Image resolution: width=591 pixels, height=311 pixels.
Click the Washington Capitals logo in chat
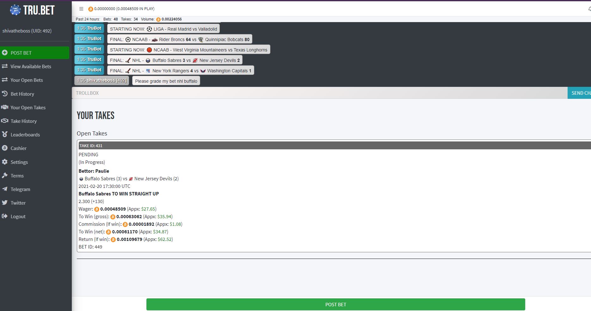click(203, 71)
